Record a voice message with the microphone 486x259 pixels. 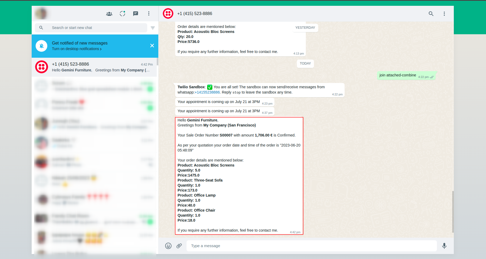click(x=444, y=246)
